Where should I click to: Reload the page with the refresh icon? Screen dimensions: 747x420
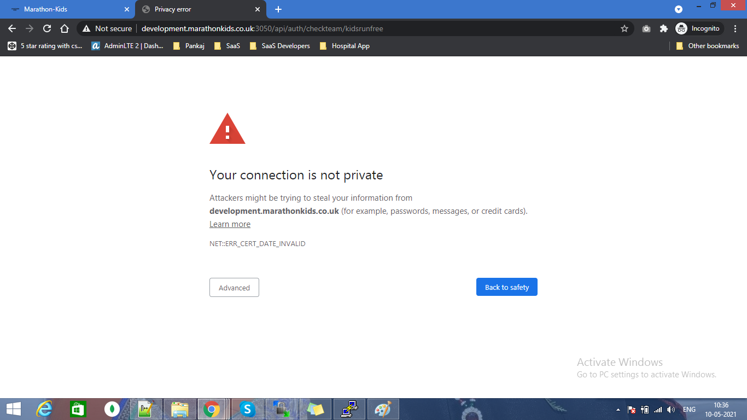click(47, 28)
